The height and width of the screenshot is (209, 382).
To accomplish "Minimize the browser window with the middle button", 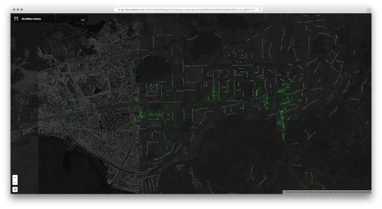I will (18, 10).
